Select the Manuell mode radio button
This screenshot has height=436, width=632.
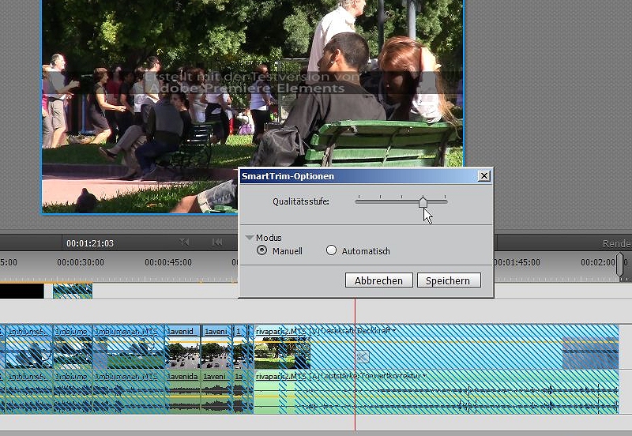point(261,250)
